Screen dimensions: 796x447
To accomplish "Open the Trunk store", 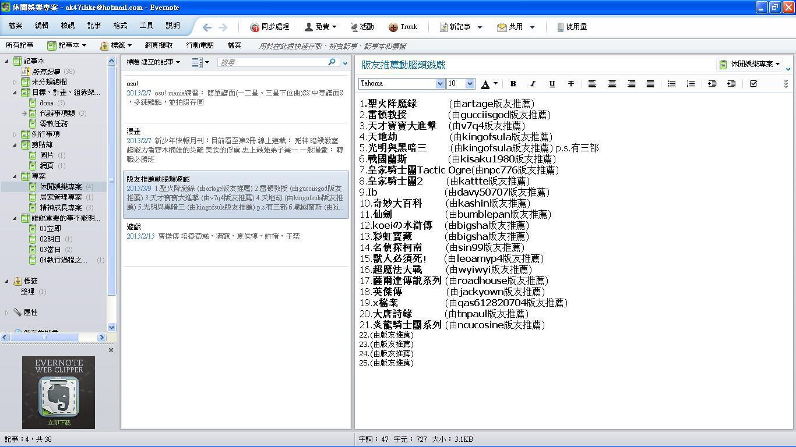I will point(403,27).
